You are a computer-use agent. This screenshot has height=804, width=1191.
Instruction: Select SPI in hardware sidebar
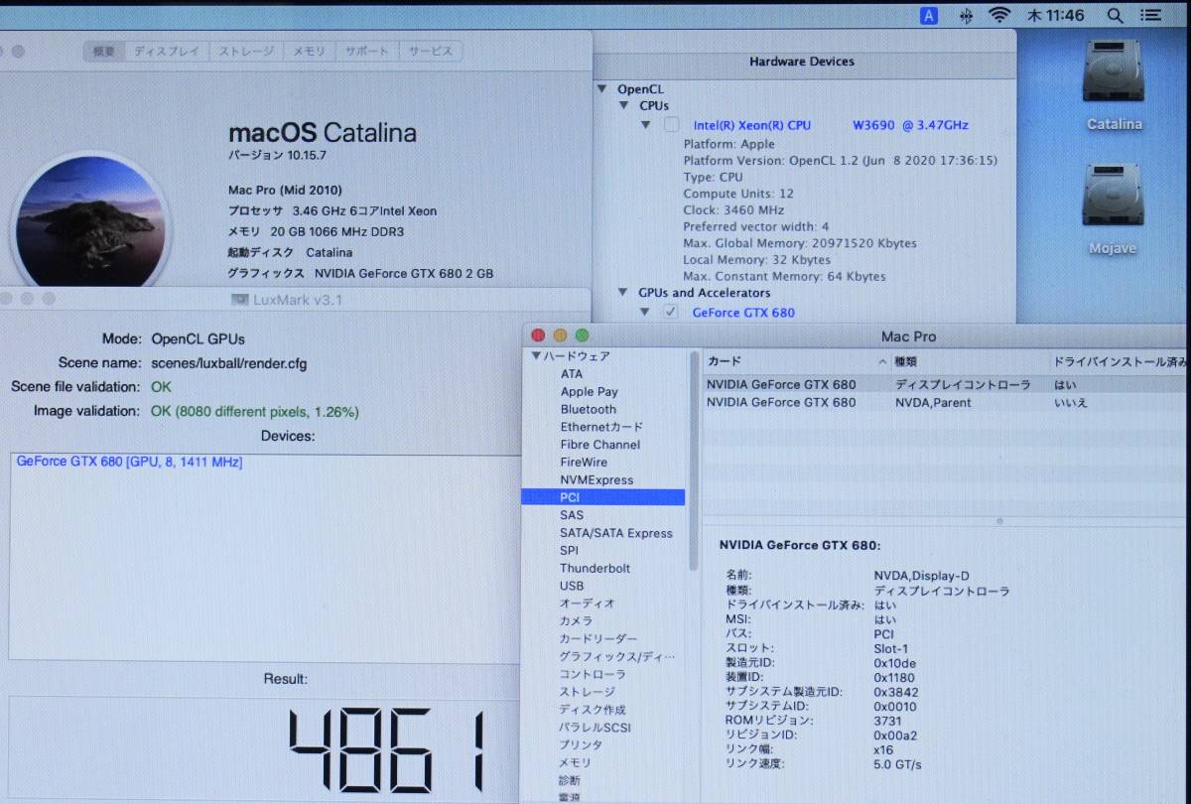pos(569,551)
